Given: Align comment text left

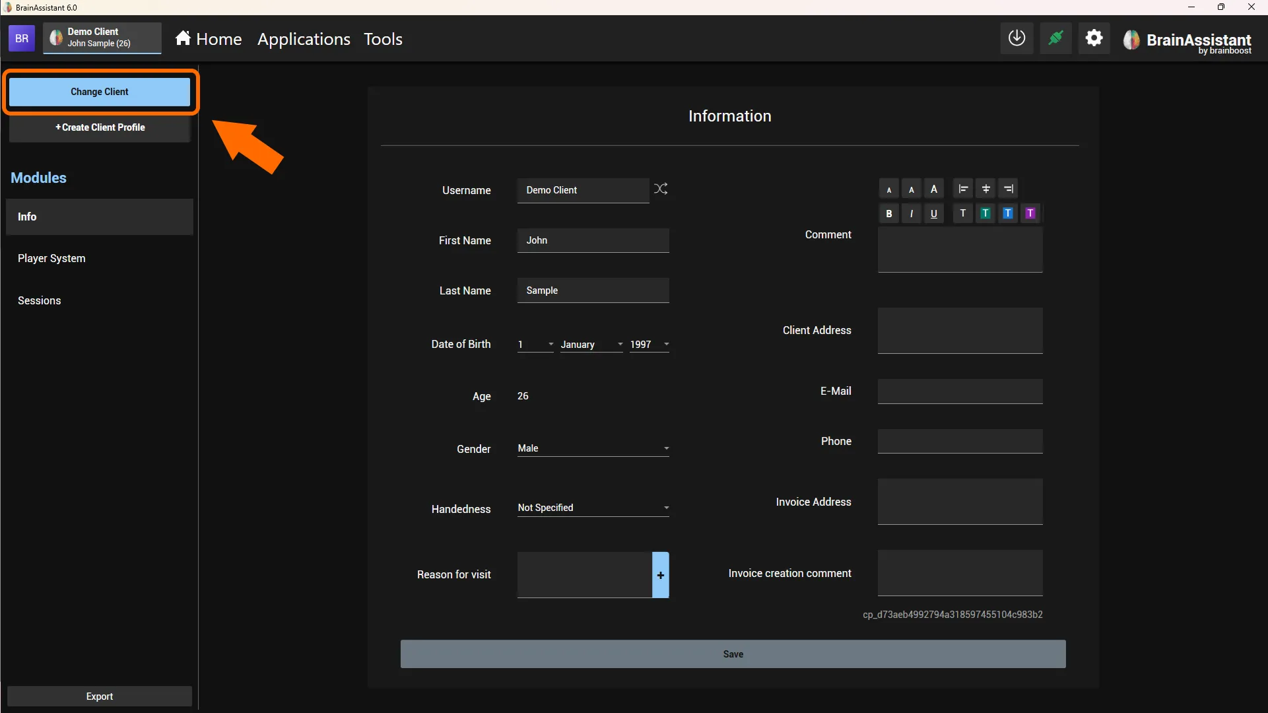Looking at the screenshot, I should click(963, 189).
